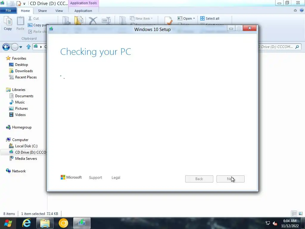The height and width of the screenshot is (229, 305).
Task: Open File Explorer from the taskbar
Action: pos(45,223)
